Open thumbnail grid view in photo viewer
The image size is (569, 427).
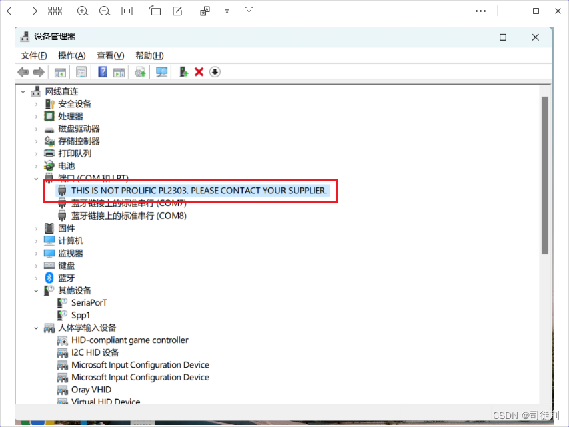[55, 11]
